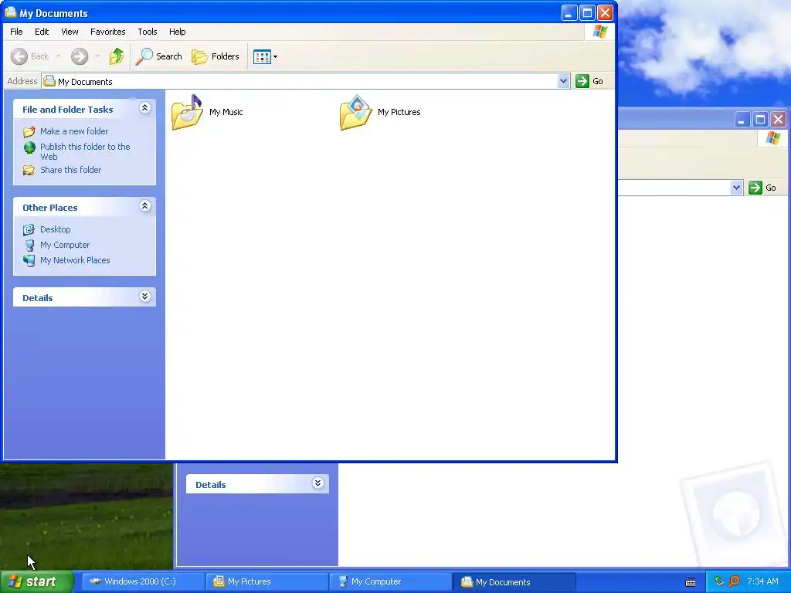Click the Share this folder icon
The image size is (791, 593).
(x=29, y=171)
